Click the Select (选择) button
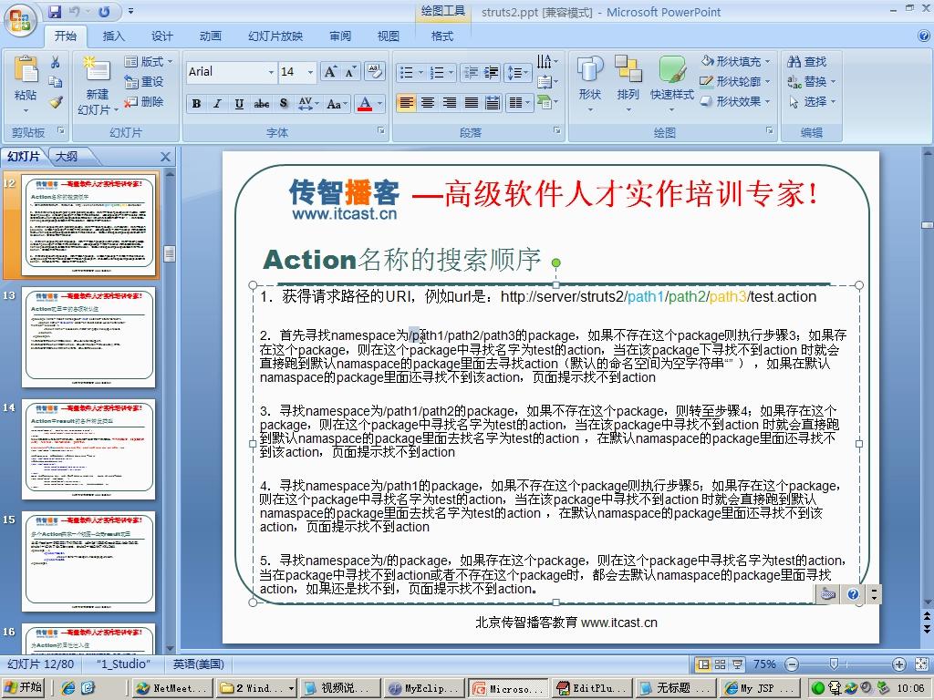Image resolution: width=934 pixels, height=700 pixels. point(811,102)
